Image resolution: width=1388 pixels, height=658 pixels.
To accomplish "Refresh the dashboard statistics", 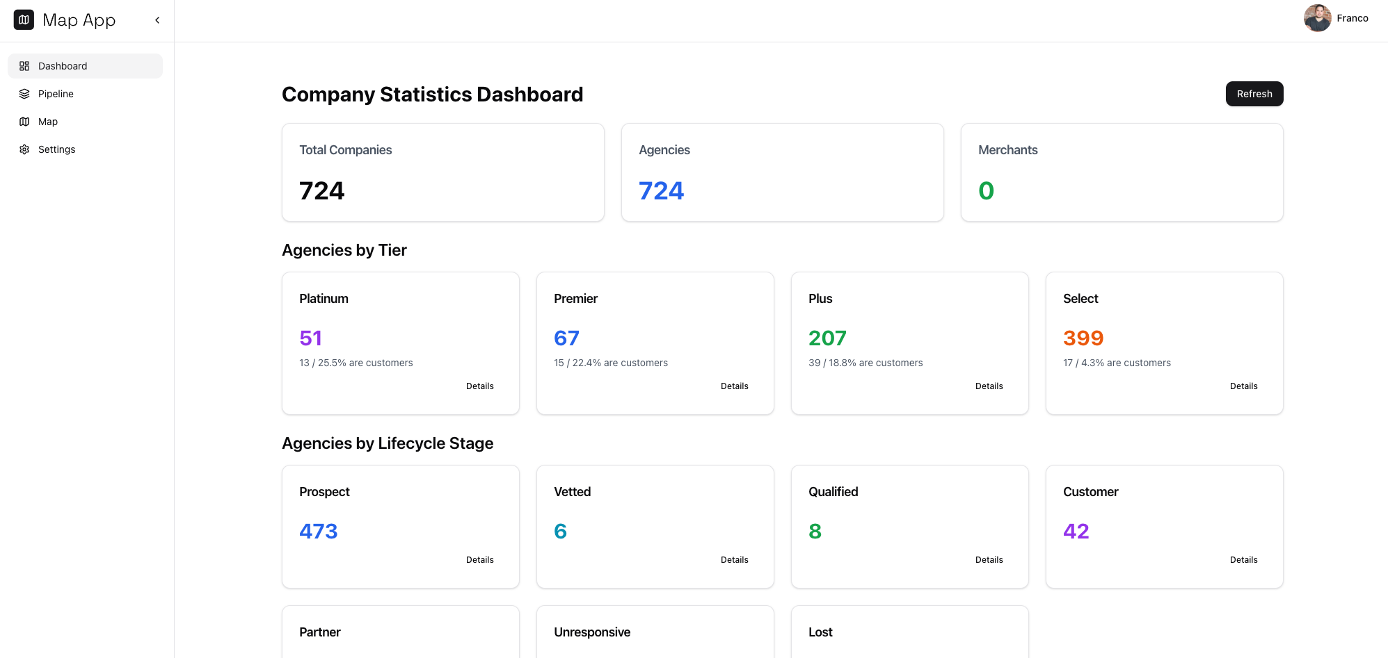I will pyautogui.click(x=1254, y=93).
